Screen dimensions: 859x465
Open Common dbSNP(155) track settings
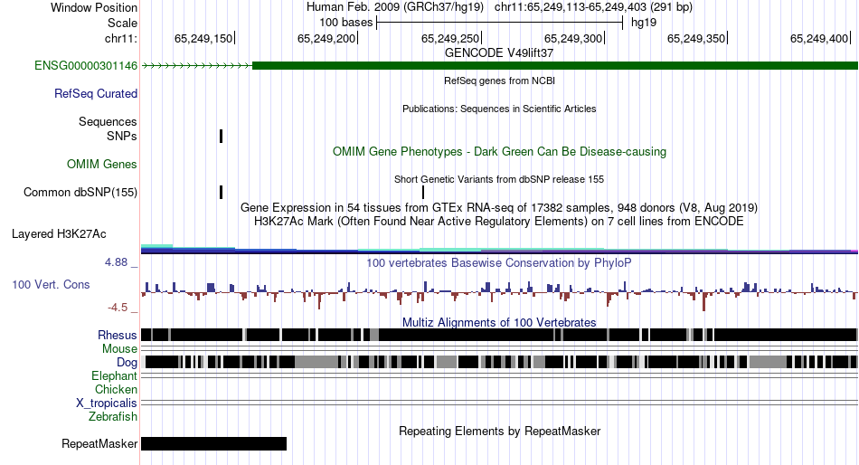coord(80,193)
